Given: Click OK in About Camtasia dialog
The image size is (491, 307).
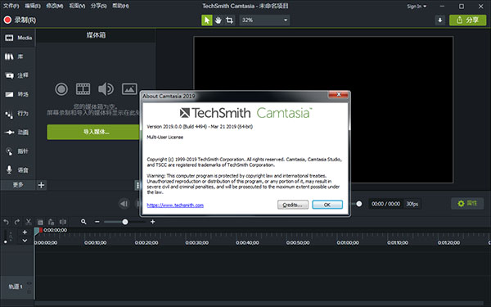Looking at the screenshot, I should [x=327, y=205].
